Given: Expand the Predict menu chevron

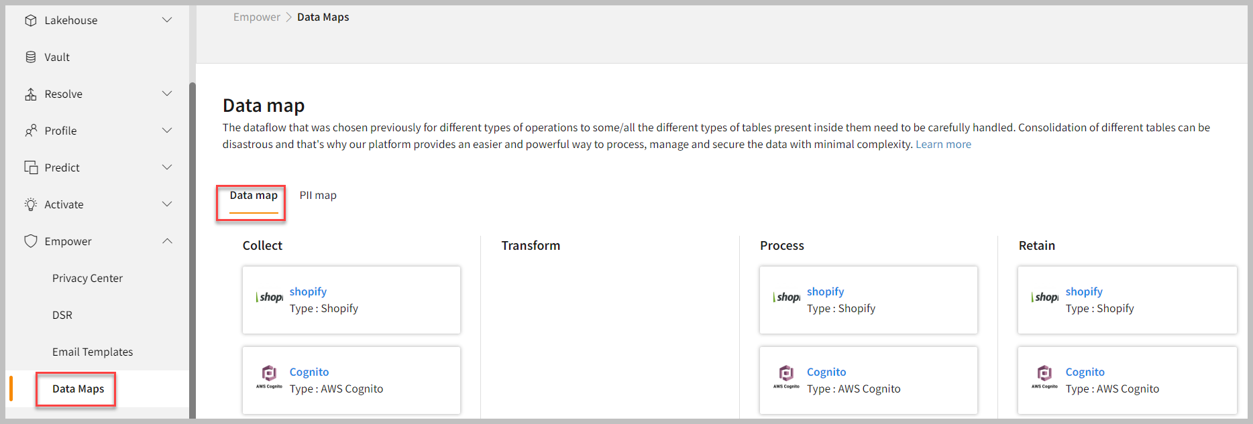Looking at the screenshot, I should click(x=167, y=167).
